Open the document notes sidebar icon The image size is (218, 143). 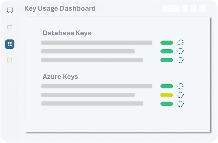click(x=10, y=60)
